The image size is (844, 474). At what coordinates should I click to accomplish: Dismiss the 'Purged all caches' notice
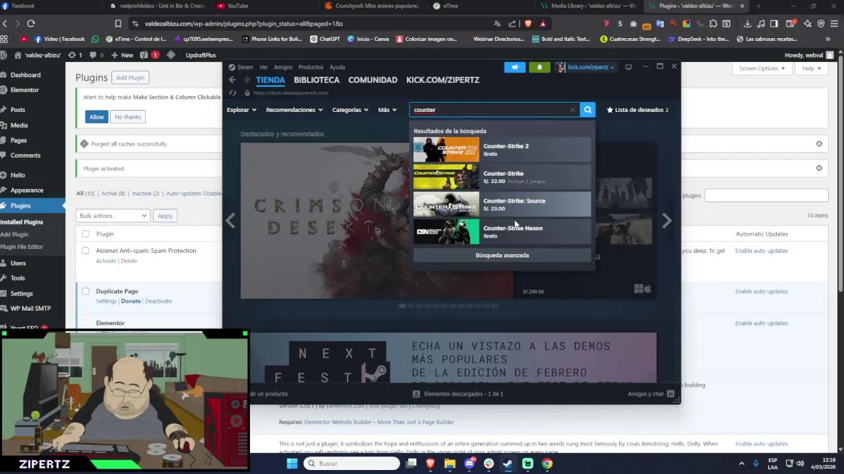(x=819, y=144)
